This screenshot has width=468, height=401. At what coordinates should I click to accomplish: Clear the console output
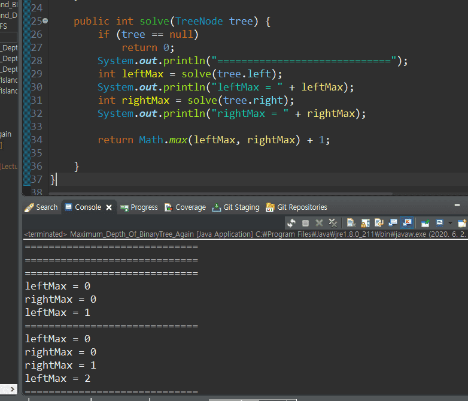pos(351,223)
